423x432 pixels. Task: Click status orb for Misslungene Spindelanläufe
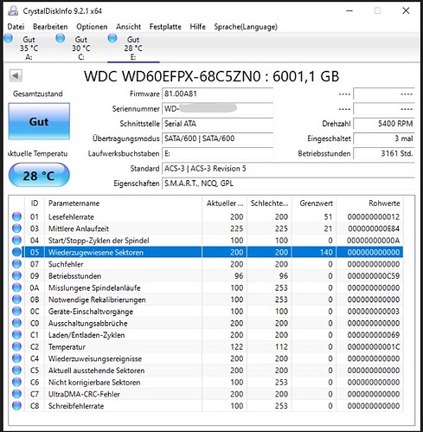coord(16,287)
